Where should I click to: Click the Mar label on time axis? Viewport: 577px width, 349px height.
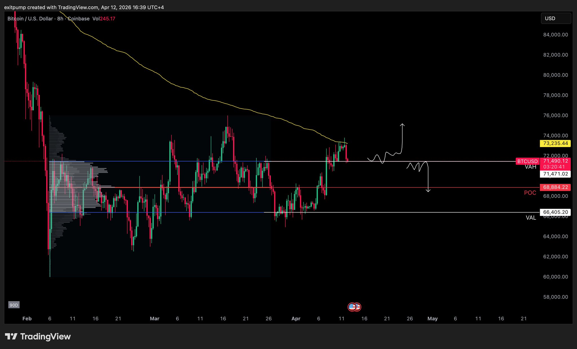tap(154, 319)
